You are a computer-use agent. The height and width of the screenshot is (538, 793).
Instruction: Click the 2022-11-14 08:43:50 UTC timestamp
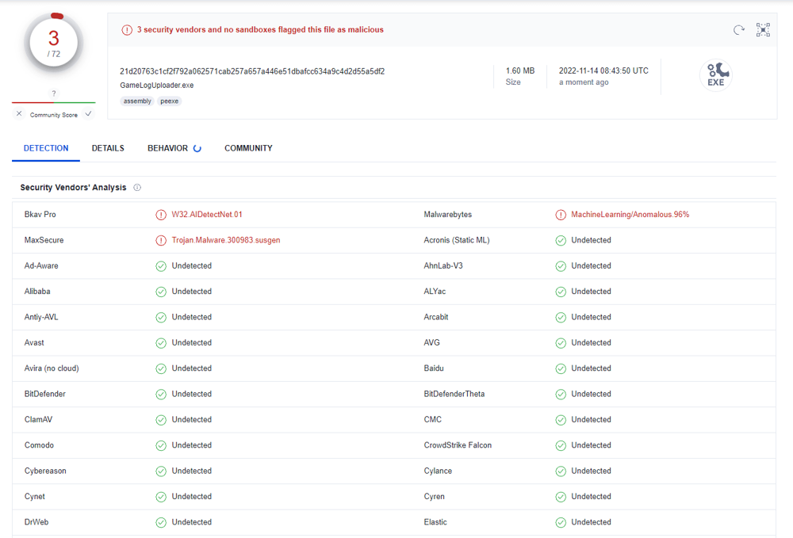point(603,71)
